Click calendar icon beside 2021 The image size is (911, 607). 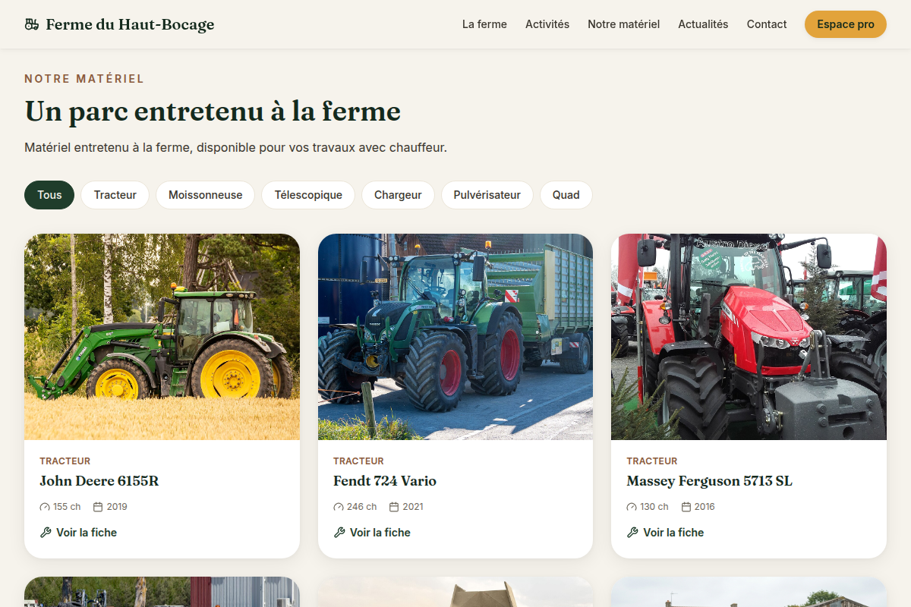[394, 507]
